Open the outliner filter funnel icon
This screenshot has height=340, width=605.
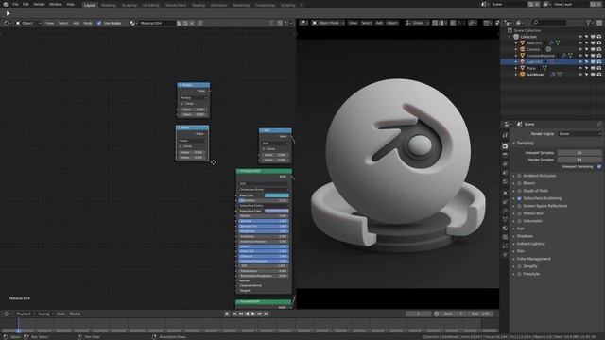(x=588, y=23)
